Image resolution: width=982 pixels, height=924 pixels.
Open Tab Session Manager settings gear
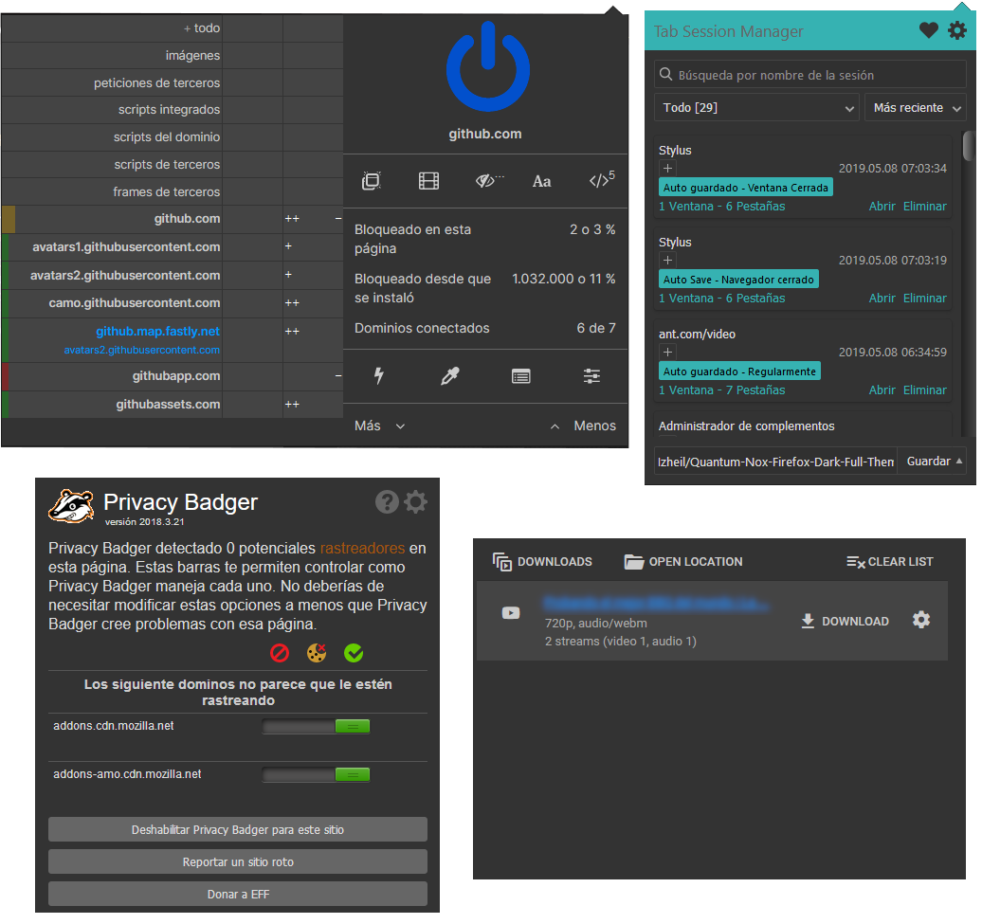tap(957, 30)
